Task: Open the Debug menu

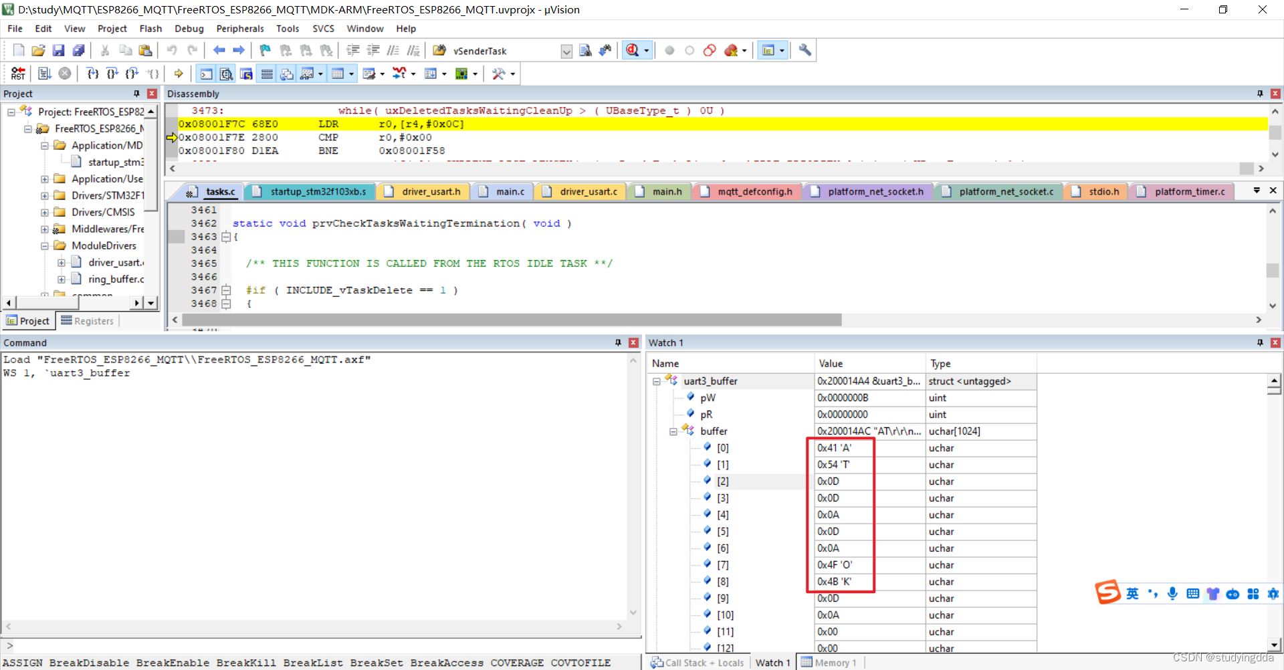Action: [189, 29]
